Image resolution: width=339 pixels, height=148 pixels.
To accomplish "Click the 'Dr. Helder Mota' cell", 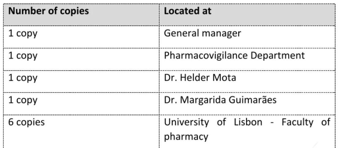I will (x=247, y=81).
